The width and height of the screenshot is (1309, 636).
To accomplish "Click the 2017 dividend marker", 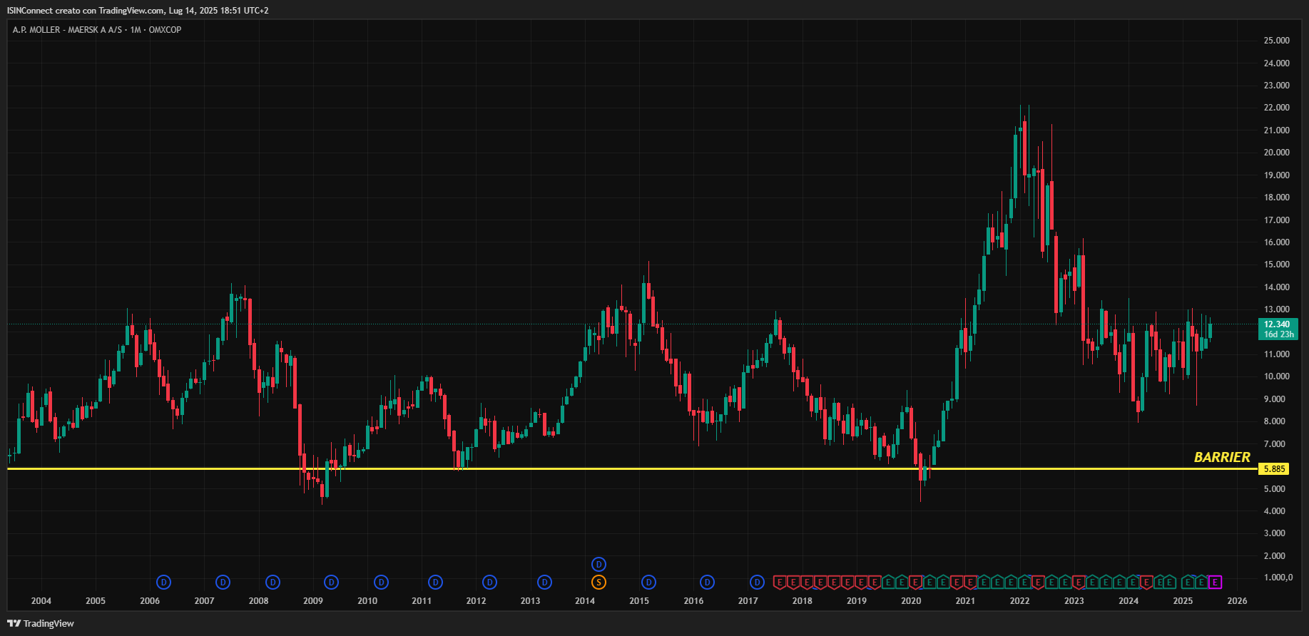I will coord(758,583).
